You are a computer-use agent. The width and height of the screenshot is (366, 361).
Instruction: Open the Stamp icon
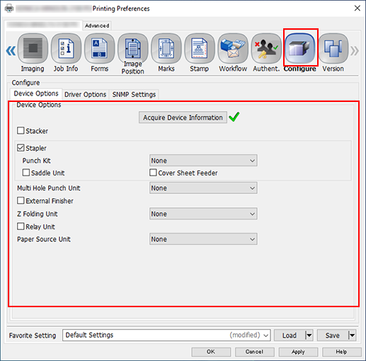tap(200, 48)
